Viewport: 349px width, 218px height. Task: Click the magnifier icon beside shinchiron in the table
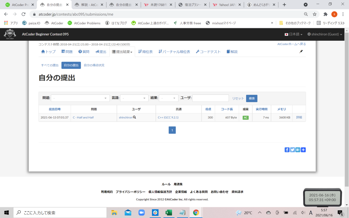pyautogui.click(x=134, y=117)
